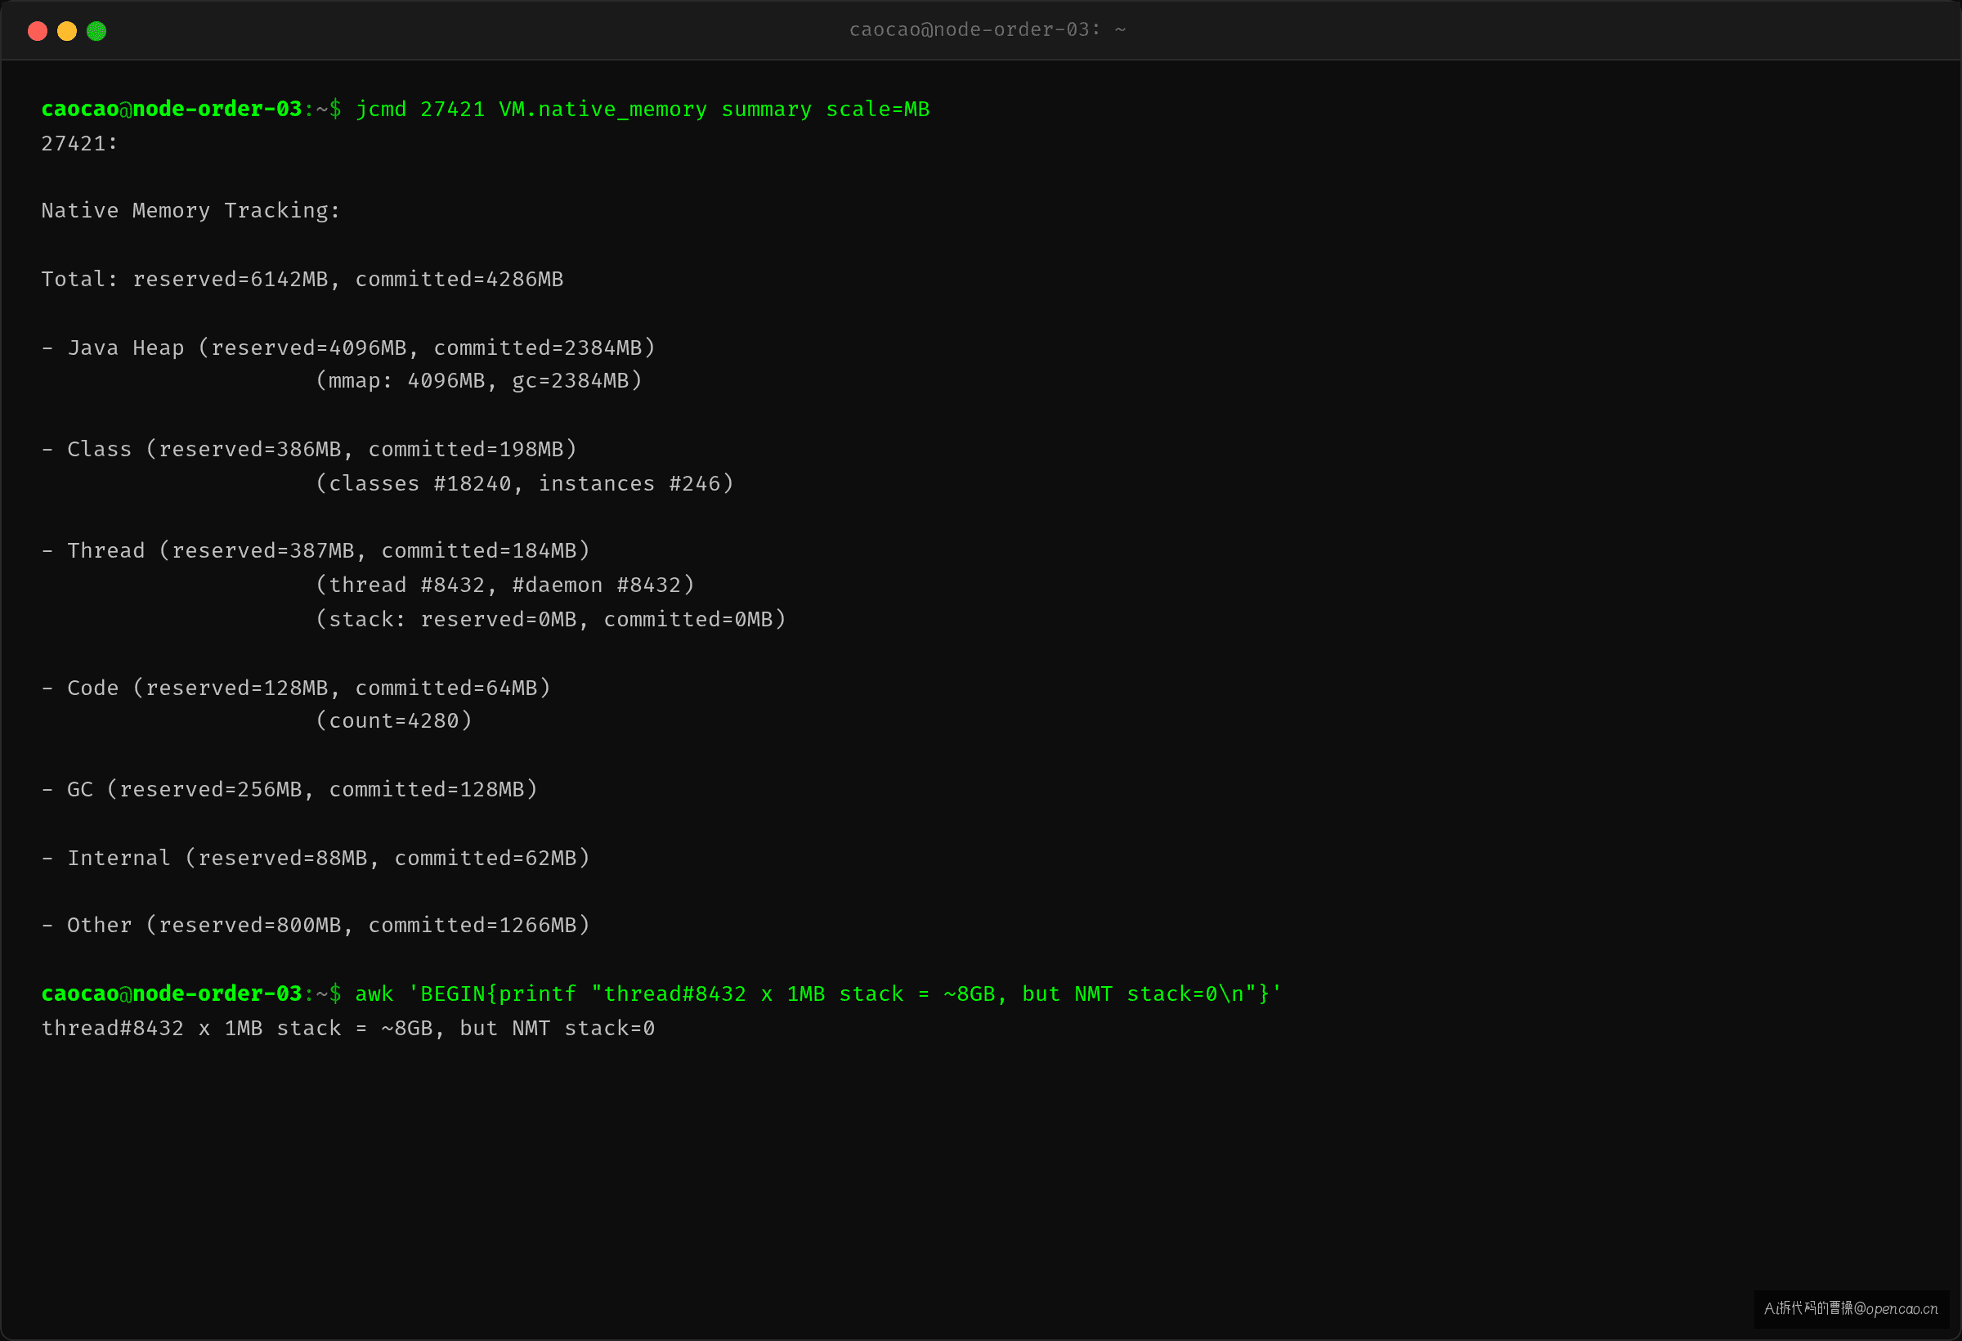Viewport: 1962px width, 1341px height.
Task: Click the green maximize window button
Action: [x=96, y=31]
